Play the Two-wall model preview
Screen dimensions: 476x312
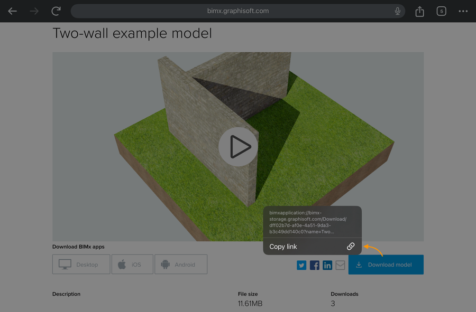pos(239,147)
